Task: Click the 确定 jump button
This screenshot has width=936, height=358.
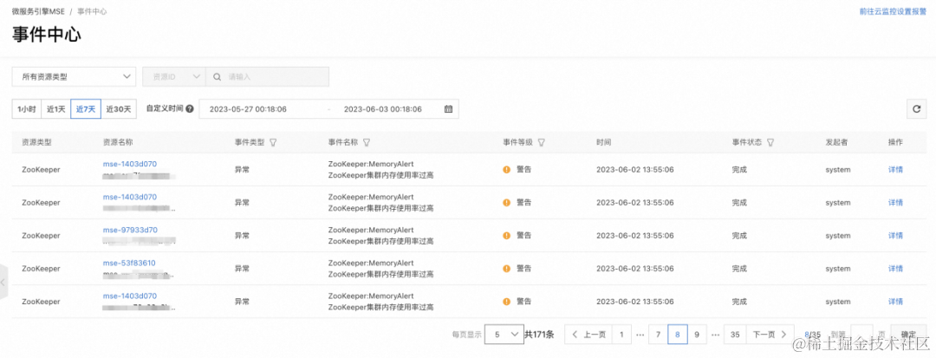Action: click(908, 335)
